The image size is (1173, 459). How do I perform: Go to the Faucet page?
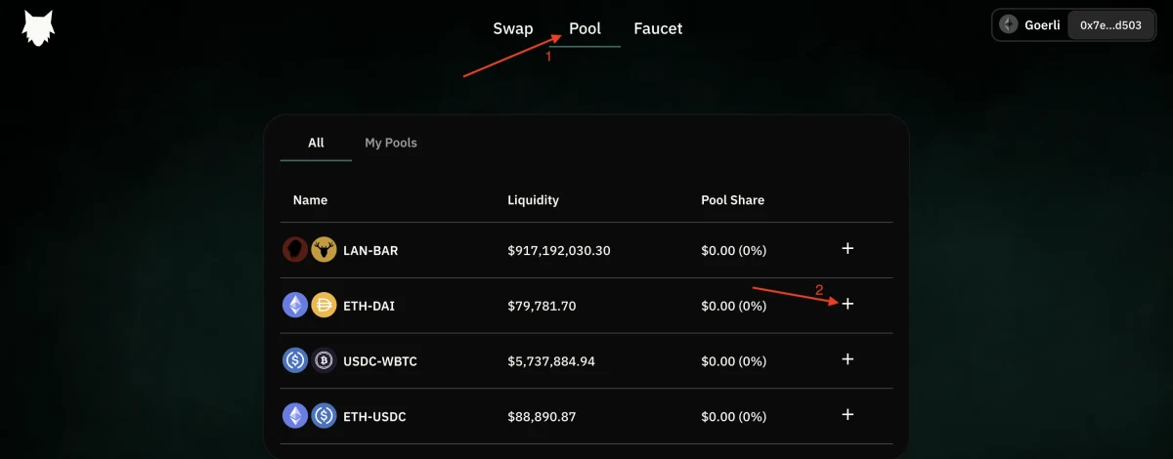tap(658, 28)
